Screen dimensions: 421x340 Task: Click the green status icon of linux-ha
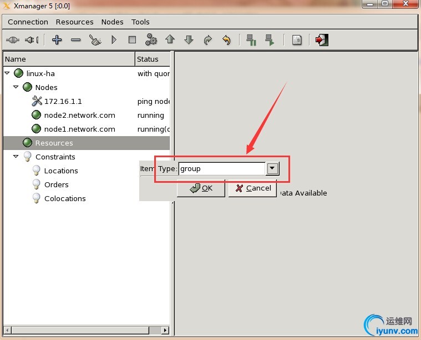[x=18, y=73]
